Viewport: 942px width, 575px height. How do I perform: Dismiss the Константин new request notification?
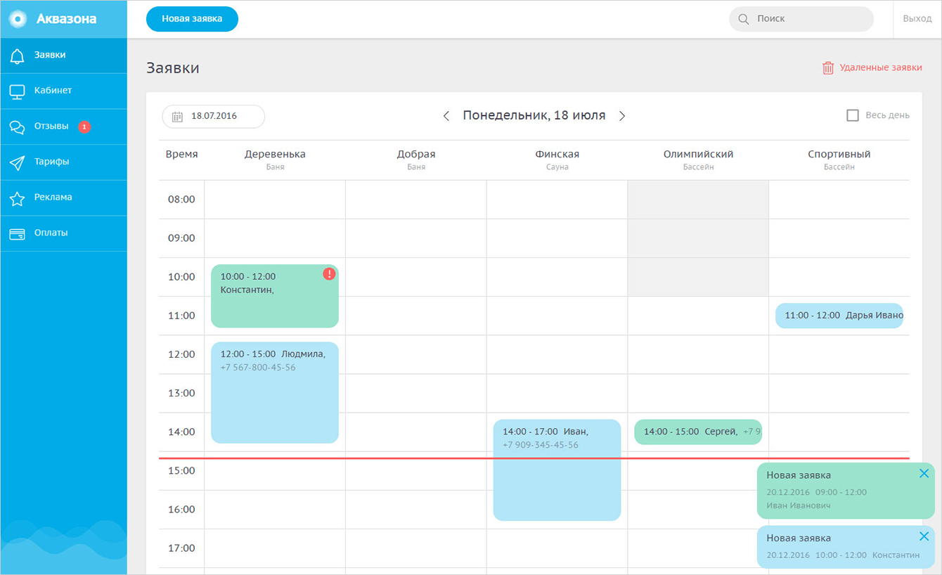pyautogui.click(x=924, y=537)
